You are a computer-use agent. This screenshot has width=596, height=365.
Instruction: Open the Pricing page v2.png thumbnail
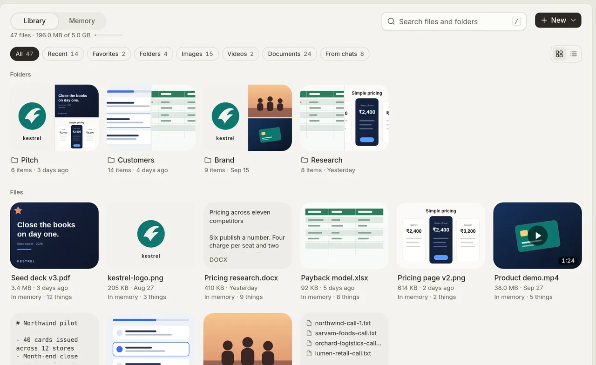tap(441, 236)
